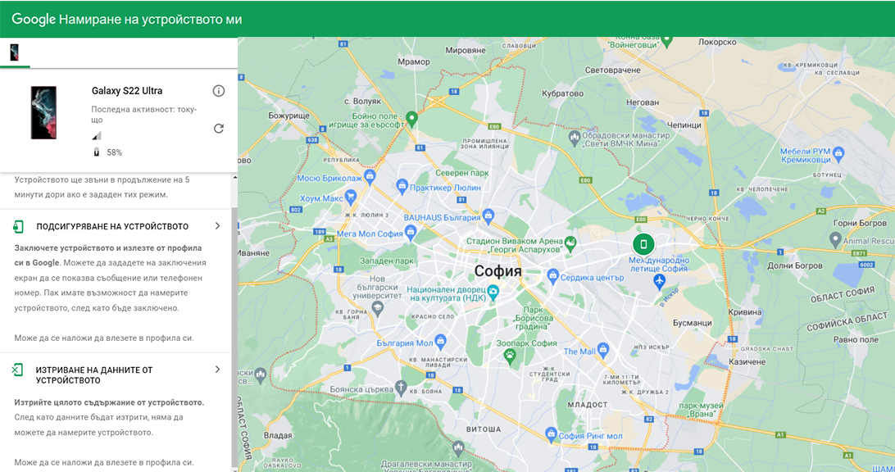This screenshot has width=895, height=472.
Task: Click the signal strength icon
Action: [x=97, y=135]
